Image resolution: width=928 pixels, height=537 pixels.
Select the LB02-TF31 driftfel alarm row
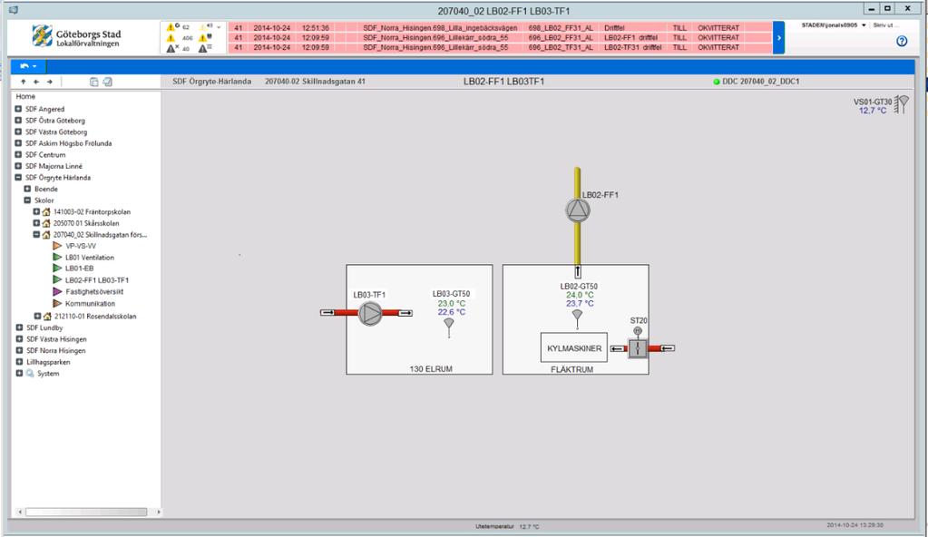click(x=500, y=47)
